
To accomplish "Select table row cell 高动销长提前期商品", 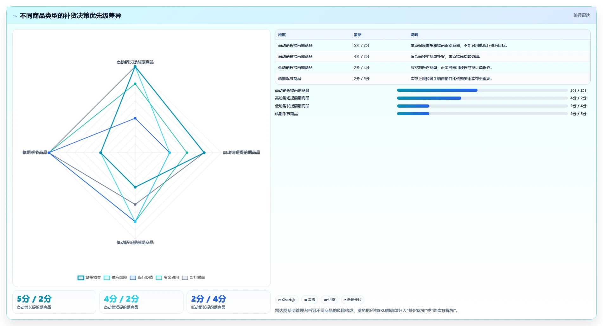I will tap(295, 46).
